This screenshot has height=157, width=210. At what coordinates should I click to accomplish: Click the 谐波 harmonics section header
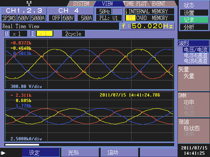184,122
